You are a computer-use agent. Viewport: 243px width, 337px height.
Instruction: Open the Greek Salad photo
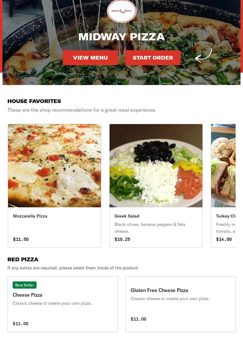point(156,165)
